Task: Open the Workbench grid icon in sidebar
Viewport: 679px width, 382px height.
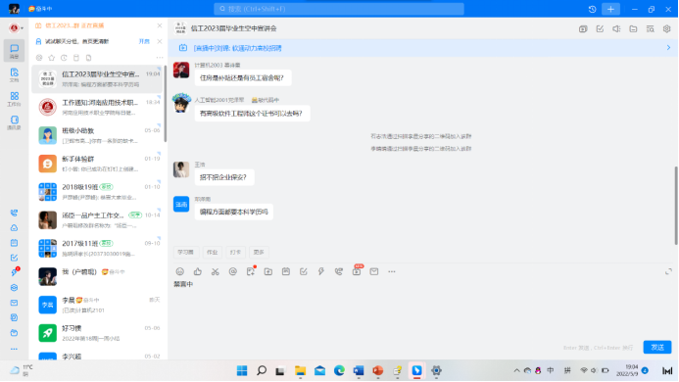Action: click(x=15, y=99)
